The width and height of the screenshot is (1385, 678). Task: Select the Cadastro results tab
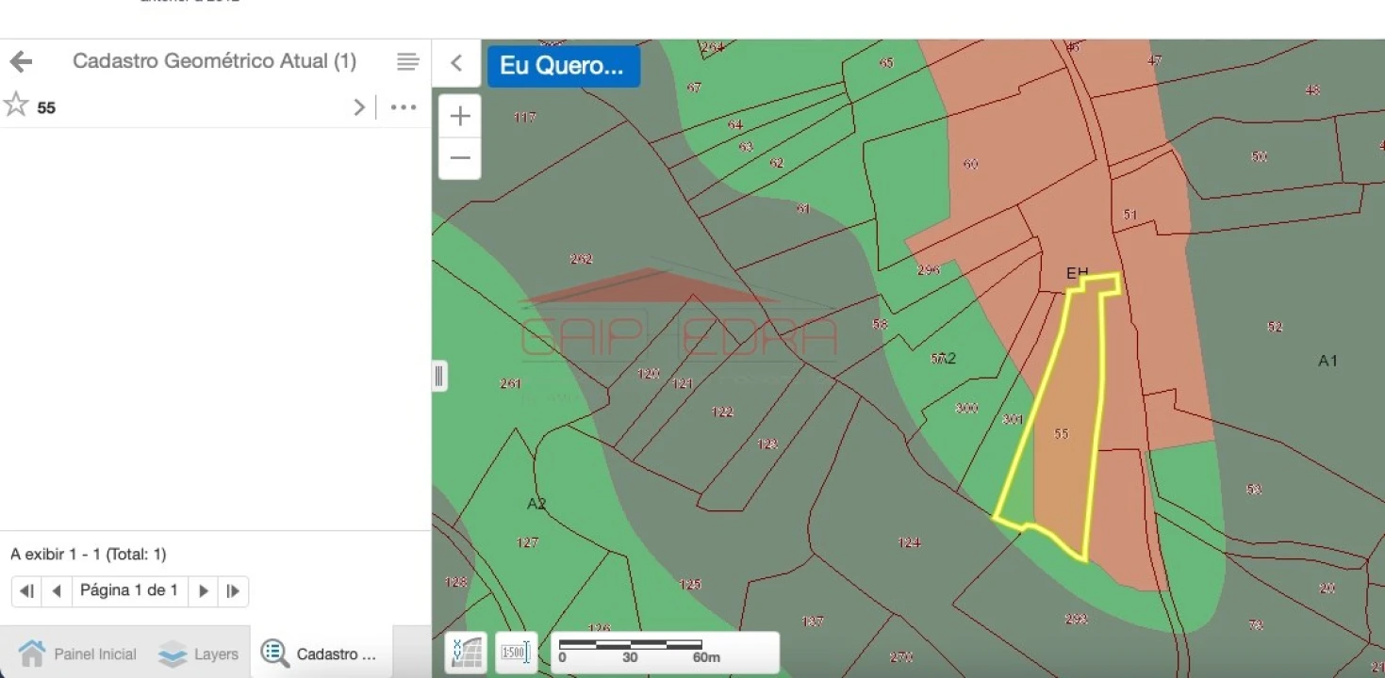(321, 654)
